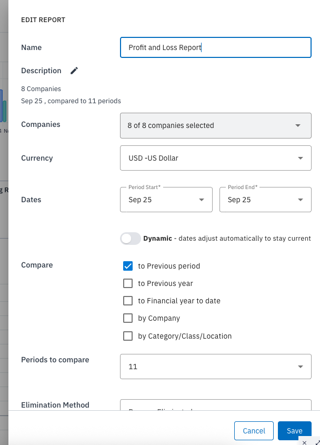Open the Companies selection dropdown
320x445 pixels.
coord(216,125)
